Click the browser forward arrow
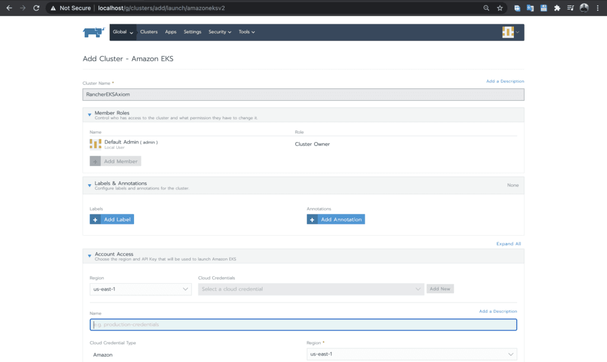 [x=23, y=8]
